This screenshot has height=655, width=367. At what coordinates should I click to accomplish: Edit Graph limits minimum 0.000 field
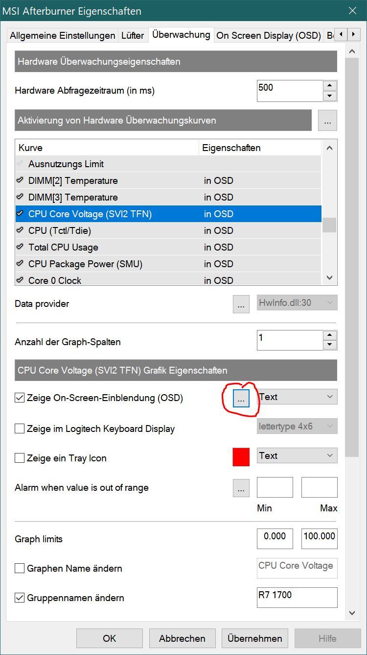[x=275, y=539]
